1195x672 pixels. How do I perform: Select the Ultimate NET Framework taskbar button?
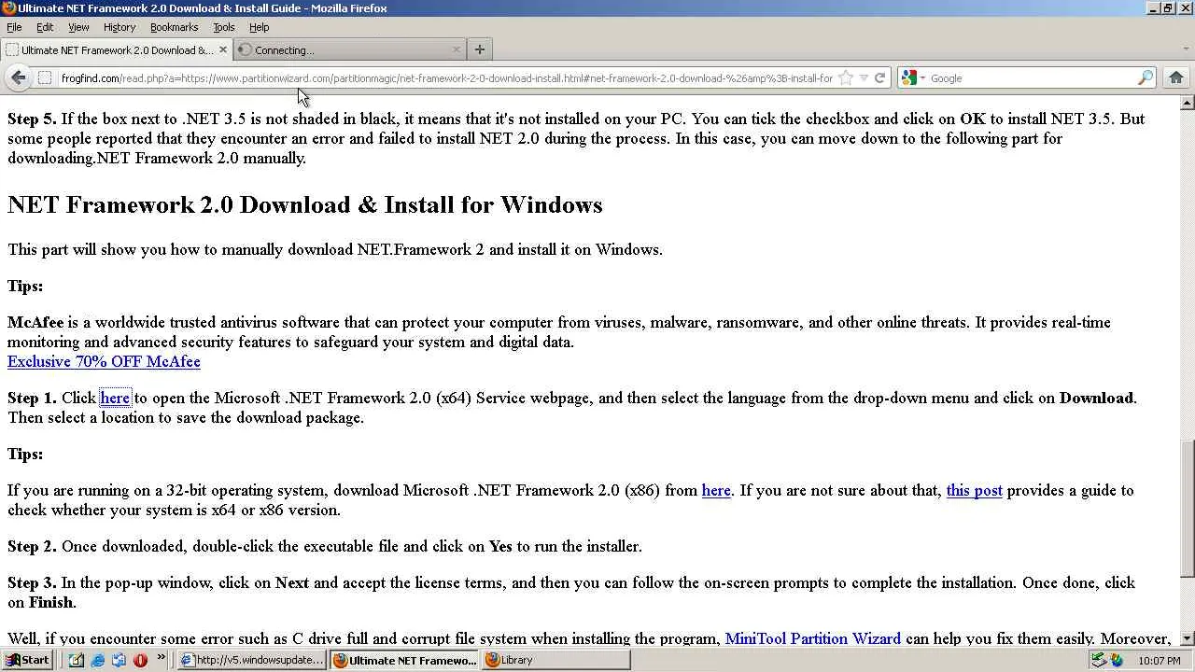tap(404, 660)
